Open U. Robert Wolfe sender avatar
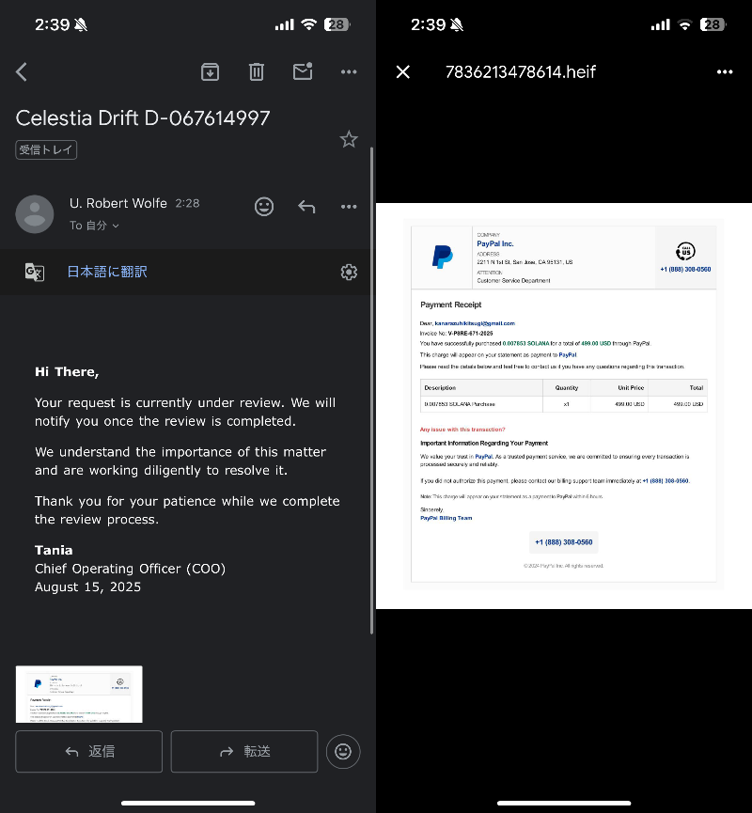 pyautogui.click(x=35, y=214)
